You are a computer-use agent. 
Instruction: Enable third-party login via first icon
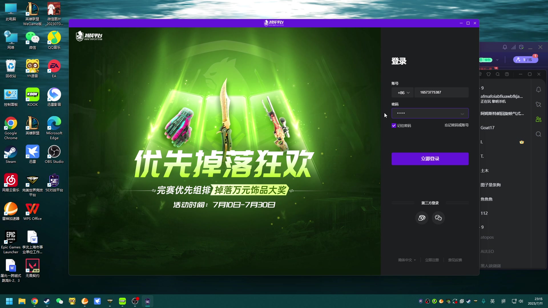(422, 218)
